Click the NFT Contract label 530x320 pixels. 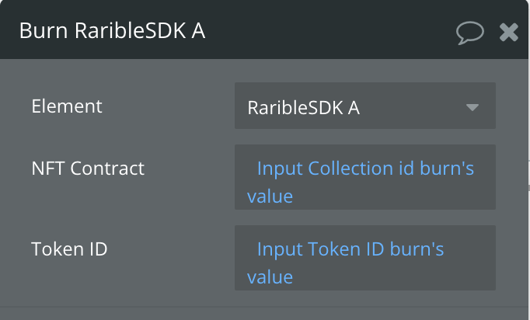coord(88,169)
